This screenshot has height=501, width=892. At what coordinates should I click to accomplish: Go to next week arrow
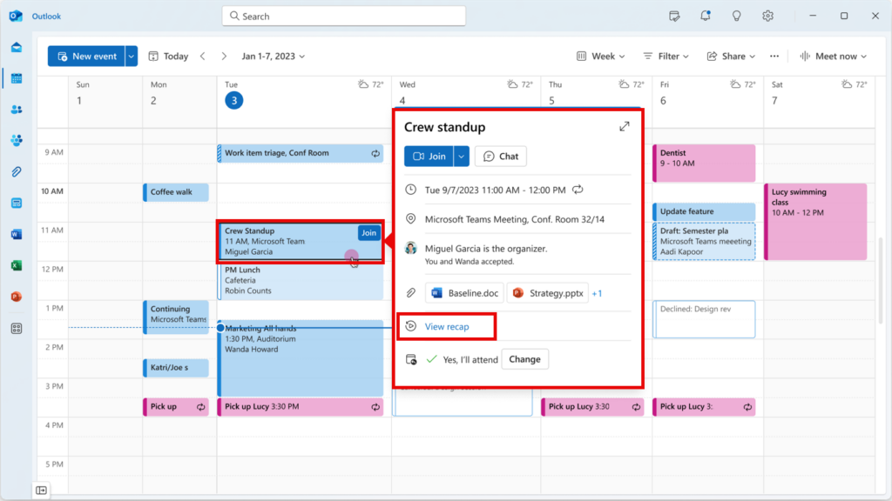click(224, 57)
